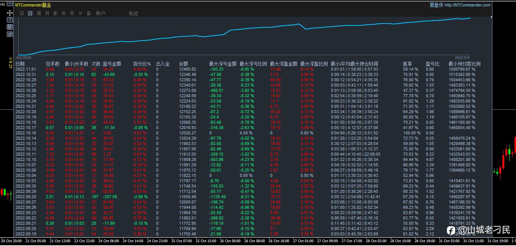Click the 最小预付款比例 column header
516x246 pixels.
465,64
